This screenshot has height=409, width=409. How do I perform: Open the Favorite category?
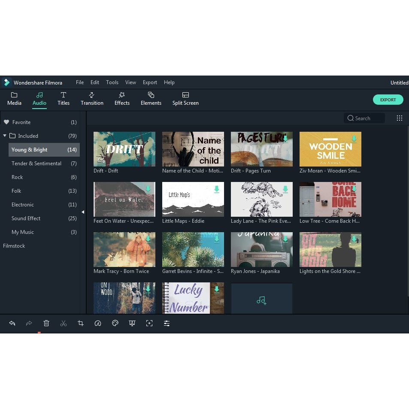click(x=21, y=122)
